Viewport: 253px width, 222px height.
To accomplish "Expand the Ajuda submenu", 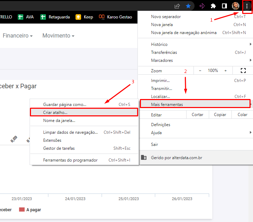I will pyautogui.click(x=195, y=133).
